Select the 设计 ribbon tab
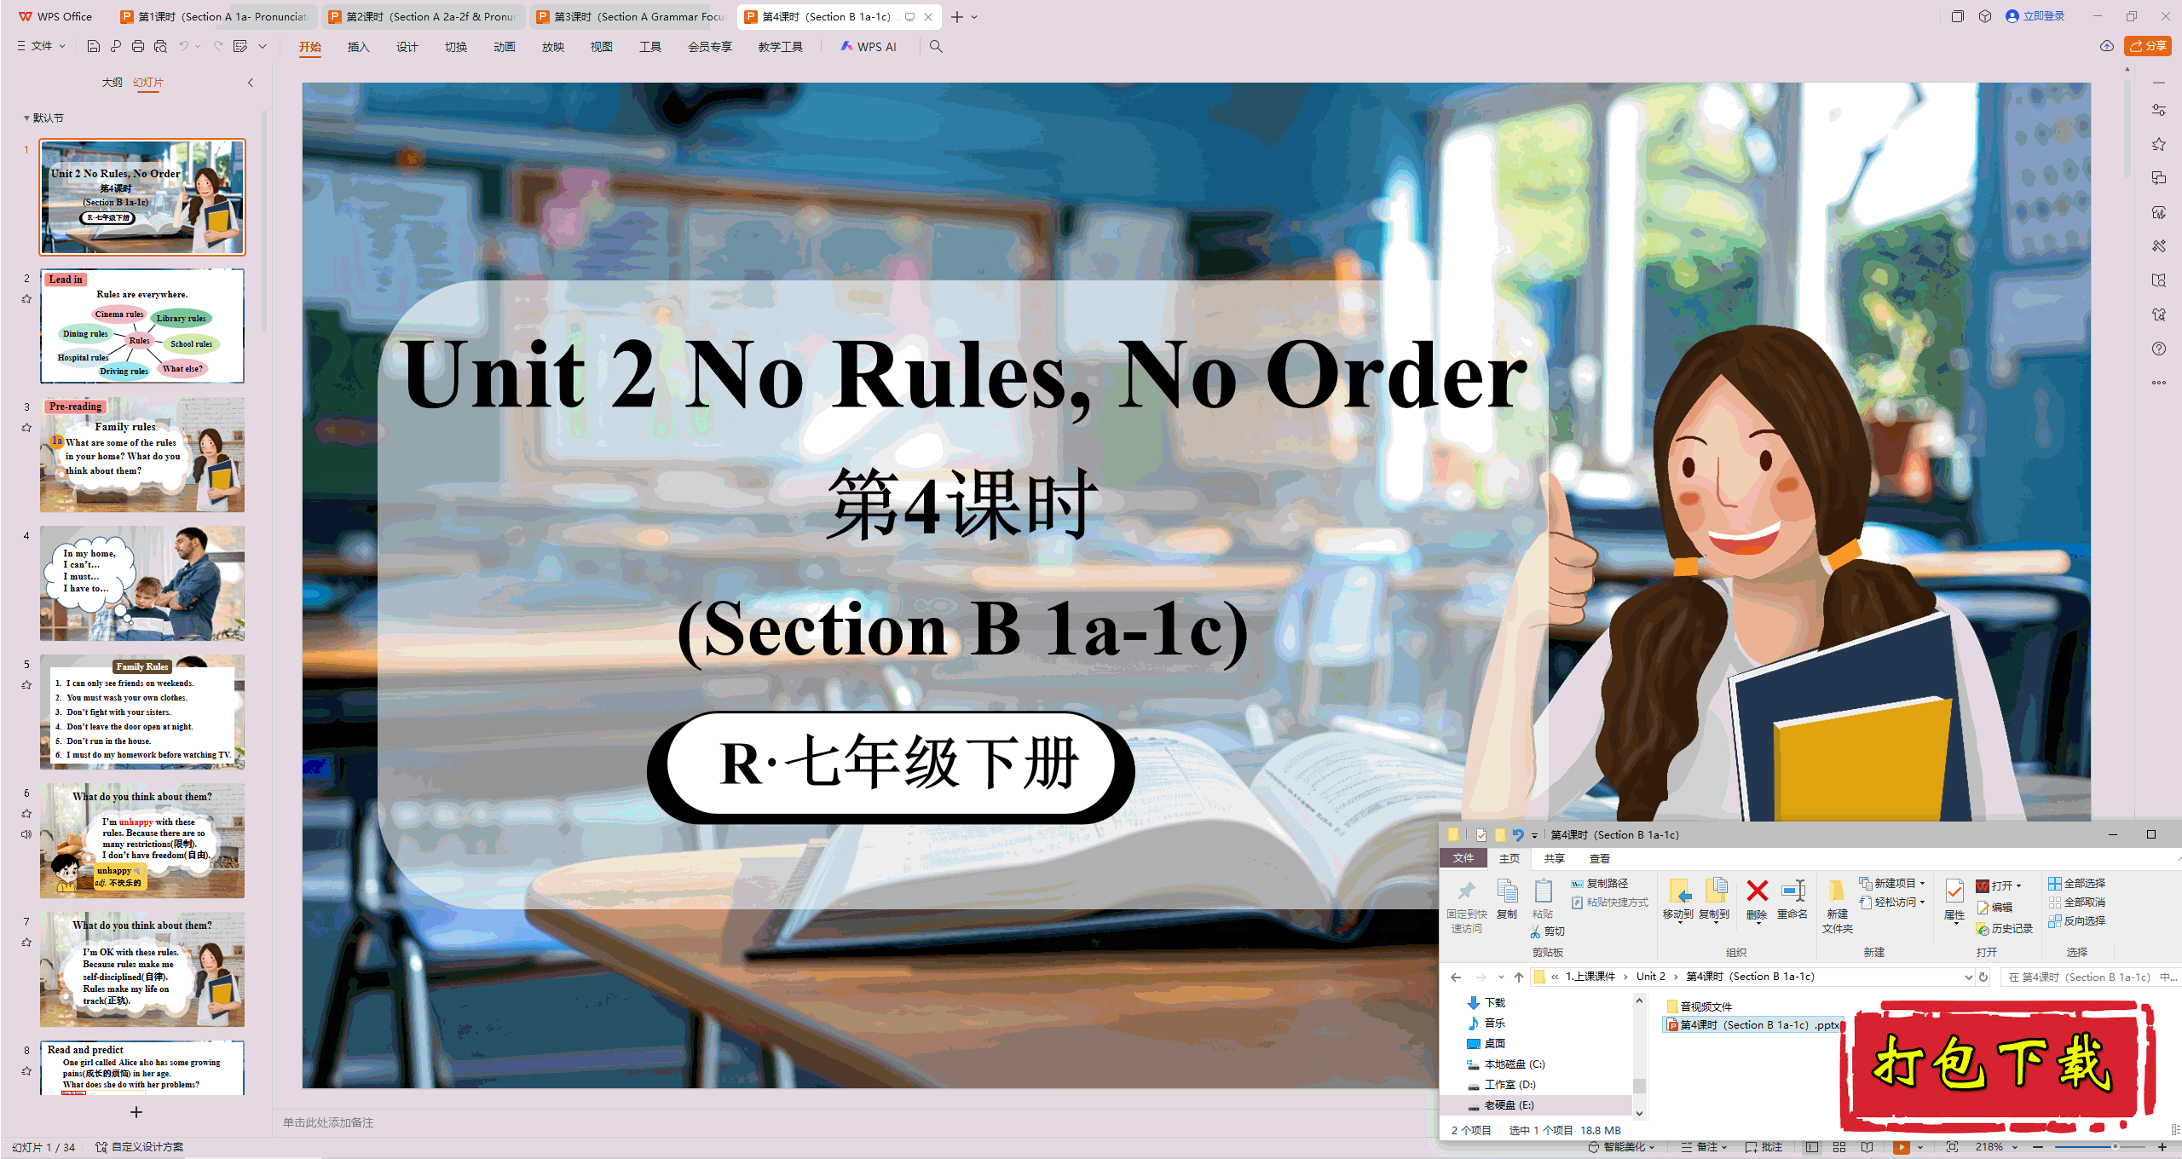2182x1159 pixels. pyautogui.click(x=407, y=47)
